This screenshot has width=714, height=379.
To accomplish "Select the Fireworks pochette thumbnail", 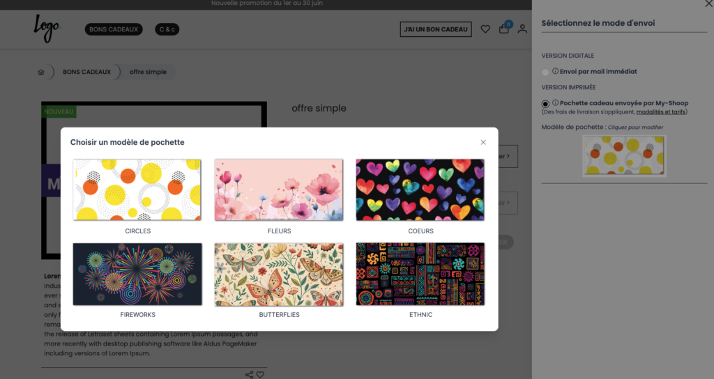I will 137,274.
